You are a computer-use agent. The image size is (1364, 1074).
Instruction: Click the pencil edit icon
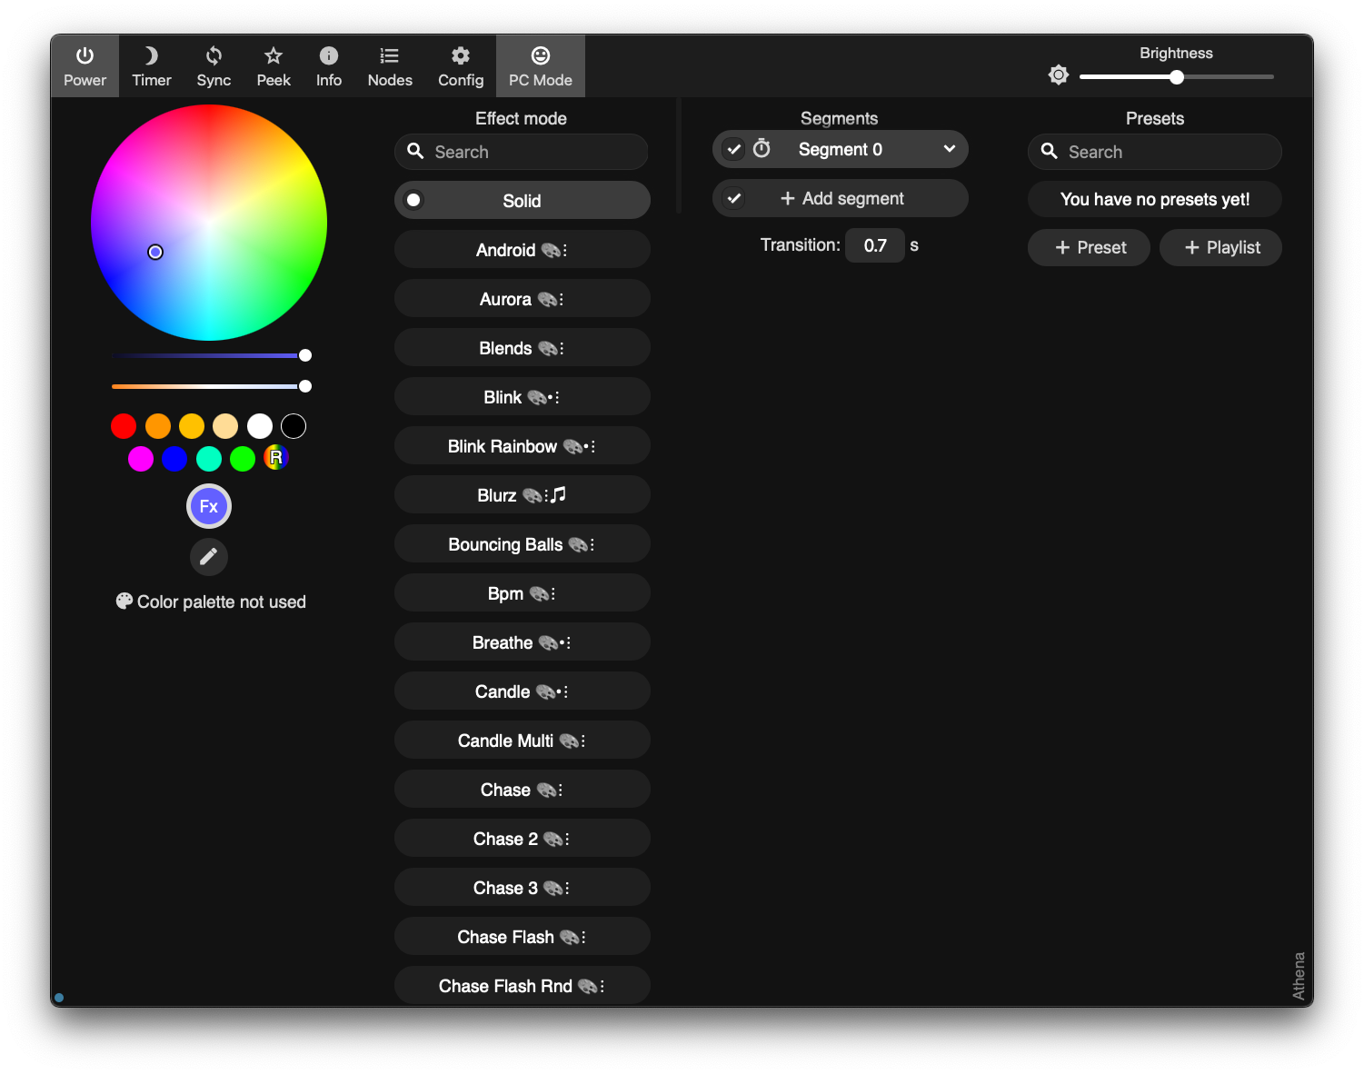tap(208, 556)
